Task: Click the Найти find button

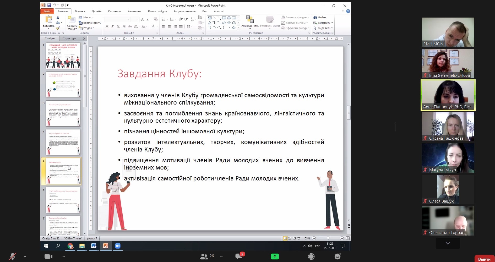Action: pos(320,17)
